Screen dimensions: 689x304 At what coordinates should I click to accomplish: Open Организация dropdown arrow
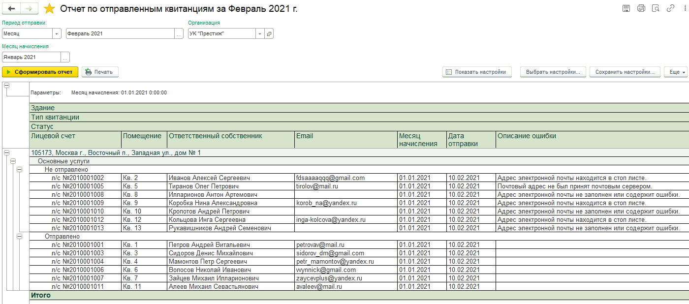pyautogui.click(x=260, y=33)
